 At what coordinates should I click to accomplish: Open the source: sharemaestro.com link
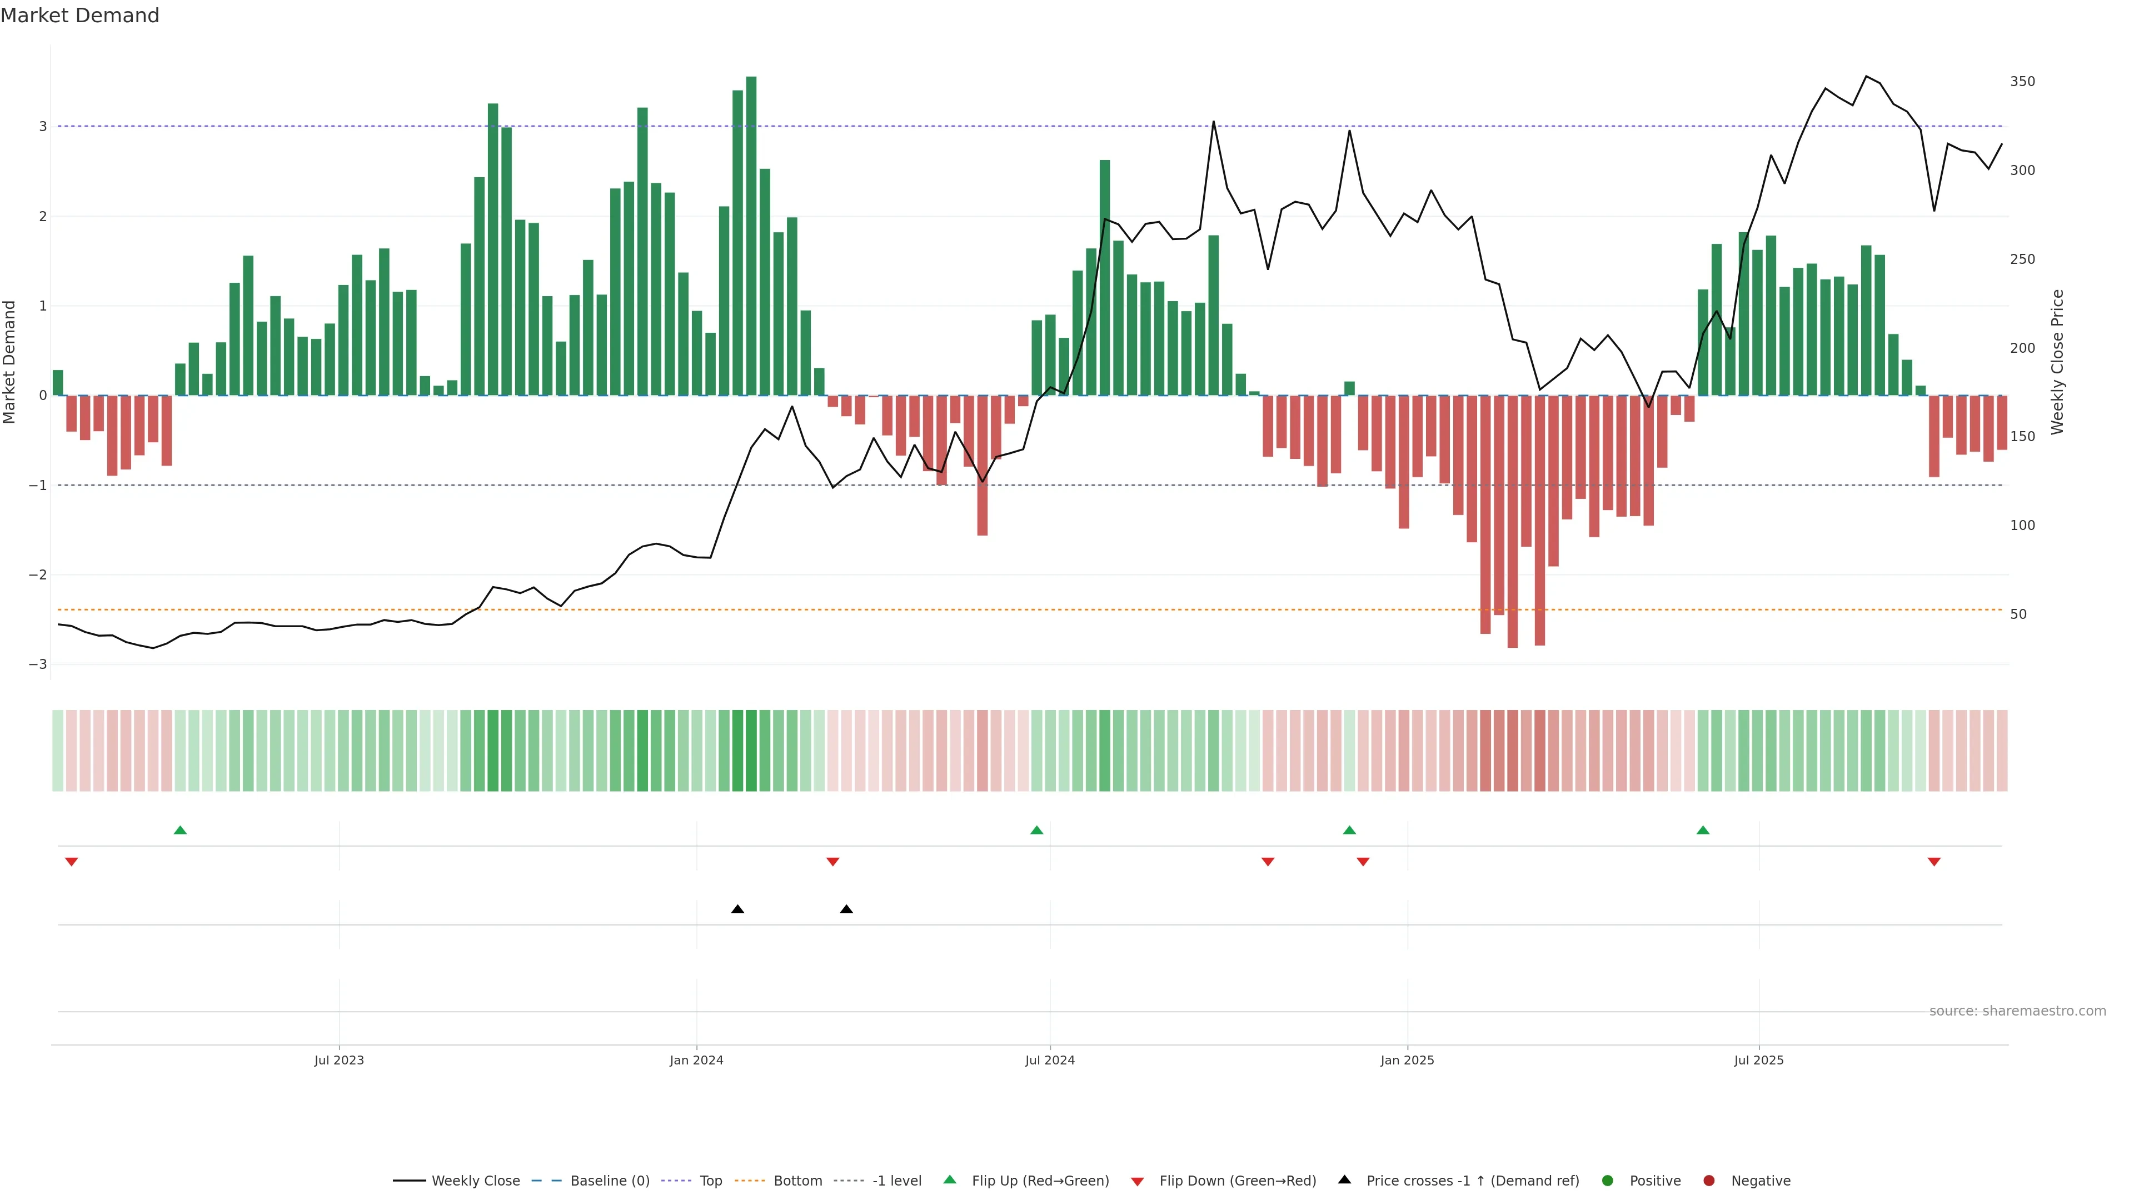(x=2017, y=1011)
